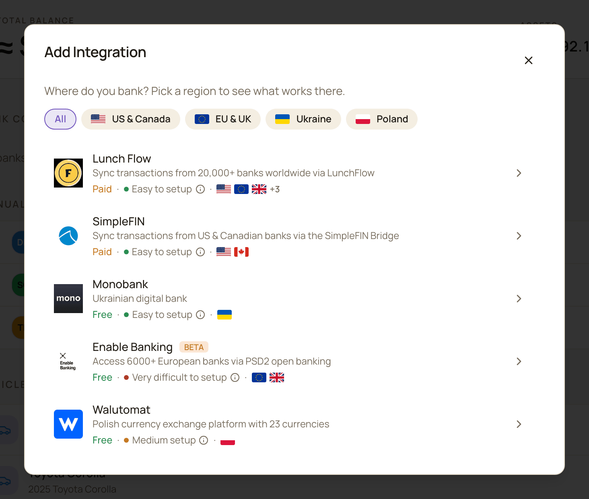Click the SimpleFIN logo icon
The height and width of the screenshot is (499, 589).
[x=68, y=236]
